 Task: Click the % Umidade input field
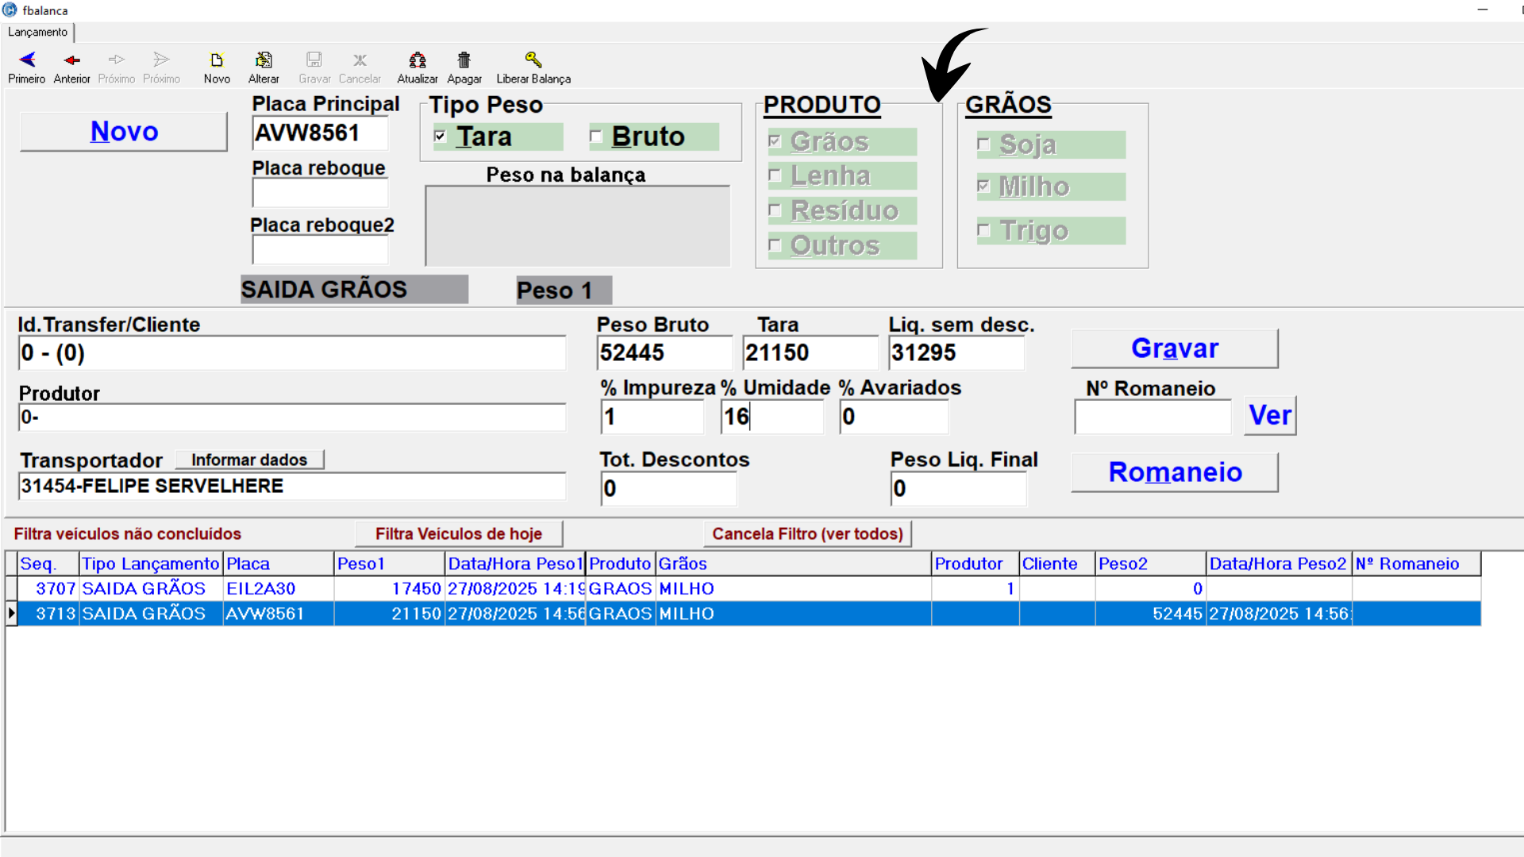772,417
